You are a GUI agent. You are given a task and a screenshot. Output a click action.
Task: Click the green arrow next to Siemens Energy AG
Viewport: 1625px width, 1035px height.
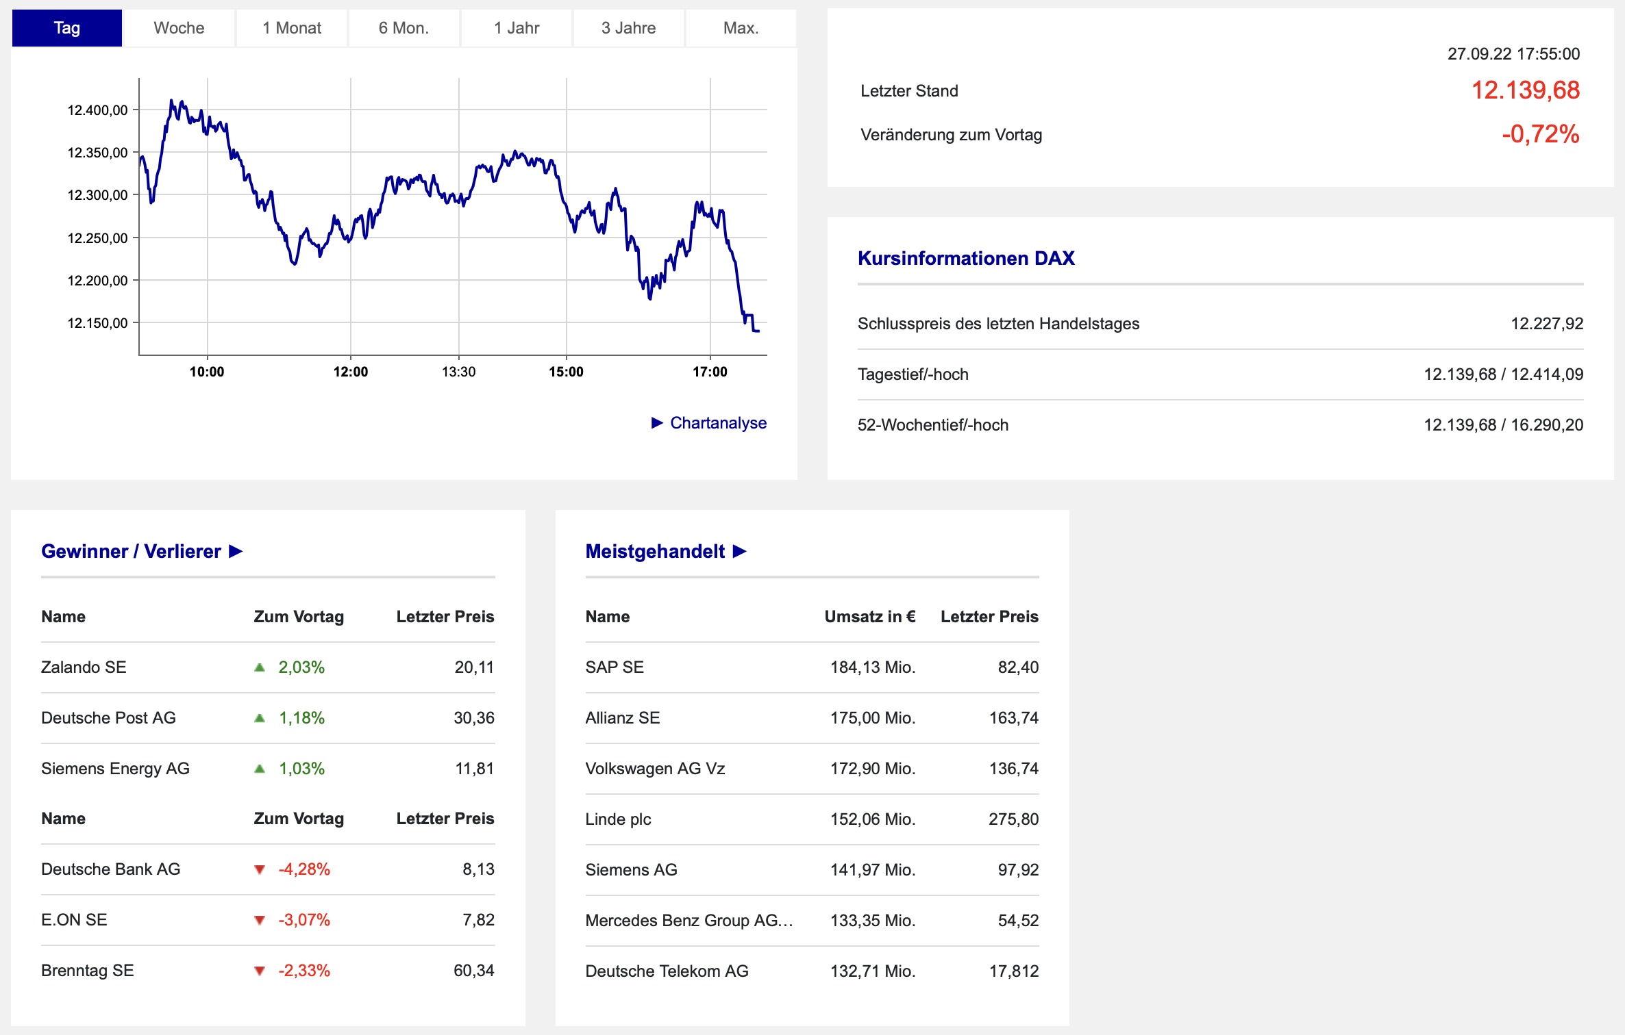(260, 769)
